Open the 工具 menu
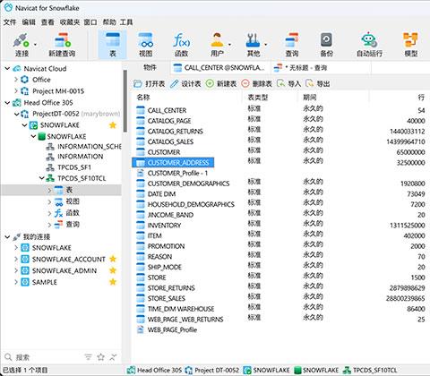This screenshot has height=376, width=430. (126, 22)
